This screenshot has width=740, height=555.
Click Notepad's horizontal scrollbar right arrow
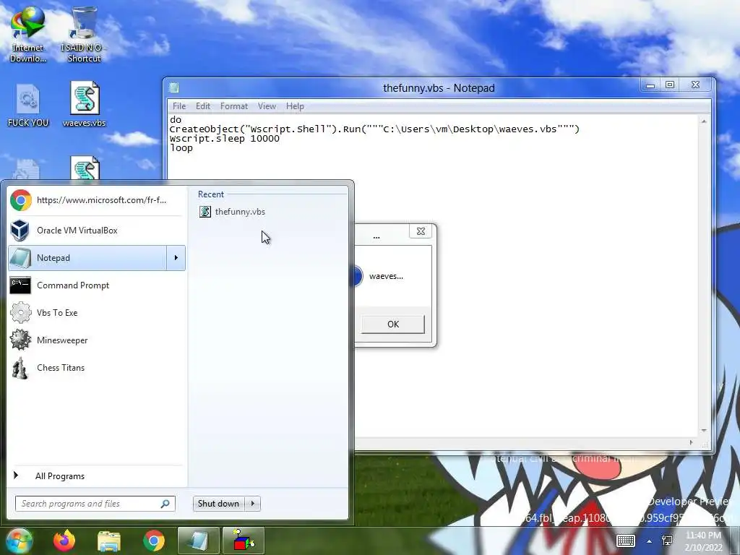click(x=692, y=443)
